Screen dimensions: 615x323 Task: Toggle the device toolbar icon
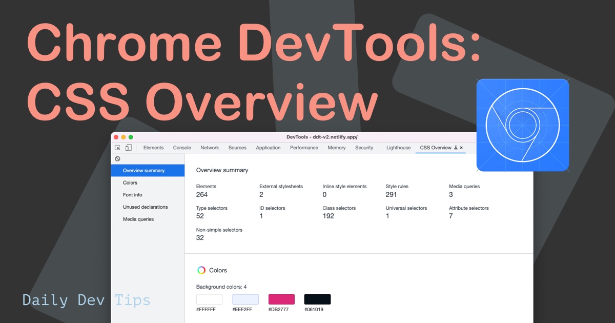[128, 148]
